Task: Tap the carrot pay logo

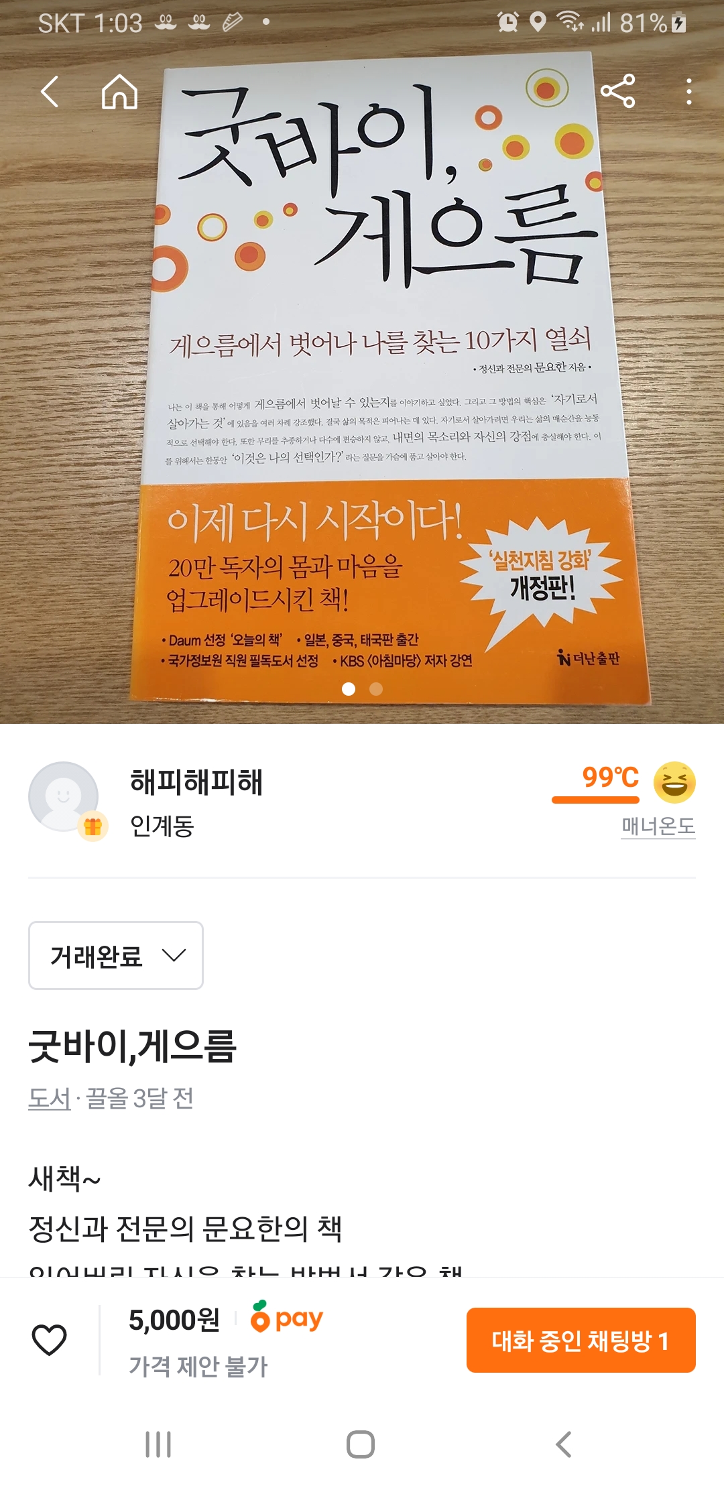Action: [x=287, y=1317]
